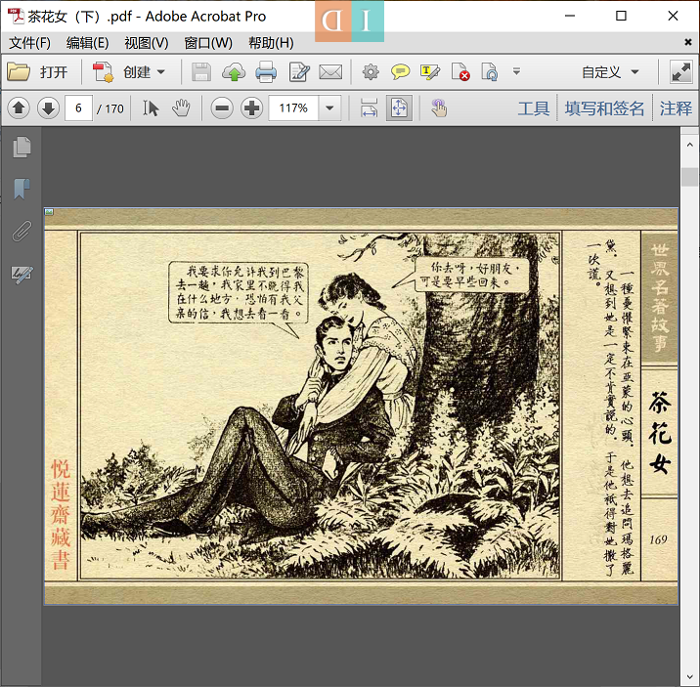Screen dimensions: 700x687
Task: Toggle full screen reading mode icon
Action: point(680,71)
